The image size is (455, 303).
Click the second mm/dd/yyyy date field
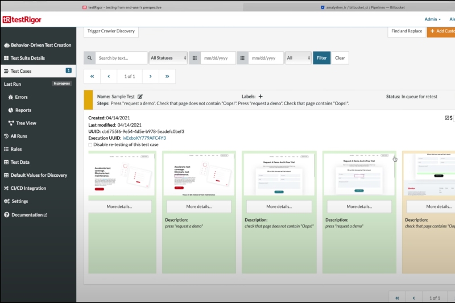point(266,58)
